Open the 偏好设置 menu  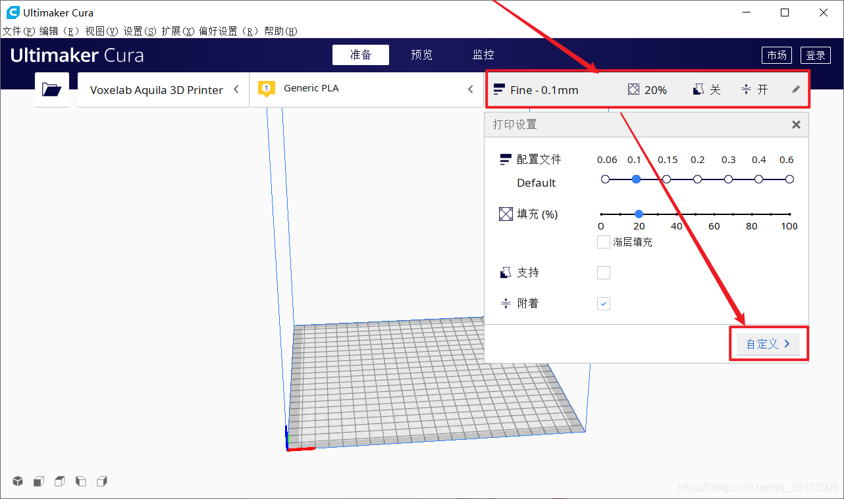[229, 31]
